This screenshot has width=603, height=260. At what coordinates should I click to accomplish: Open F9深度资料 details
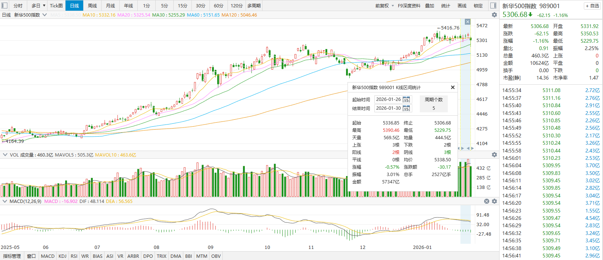409,6
